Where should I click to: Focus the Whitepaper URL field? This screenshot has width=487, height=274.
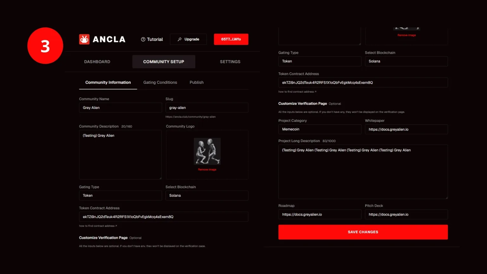[406, 129]
